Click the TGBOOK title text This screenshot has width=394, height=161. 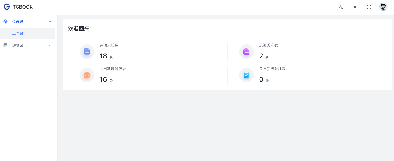tap(23, 7)
